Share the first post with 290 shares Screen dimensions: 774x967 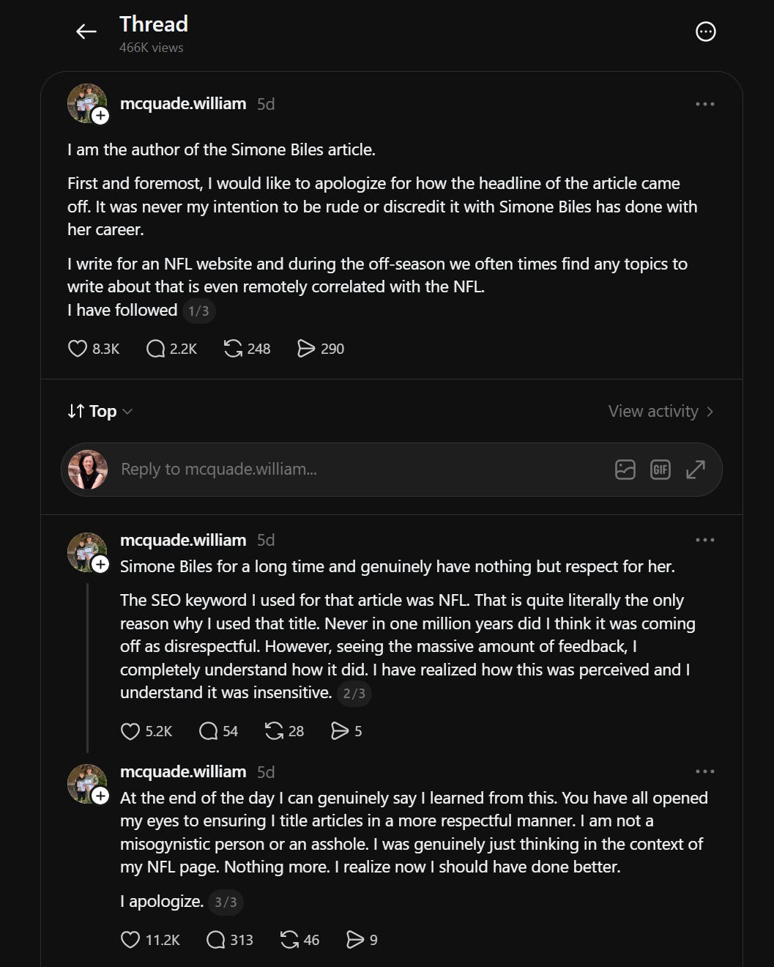(x=320, y=349)
